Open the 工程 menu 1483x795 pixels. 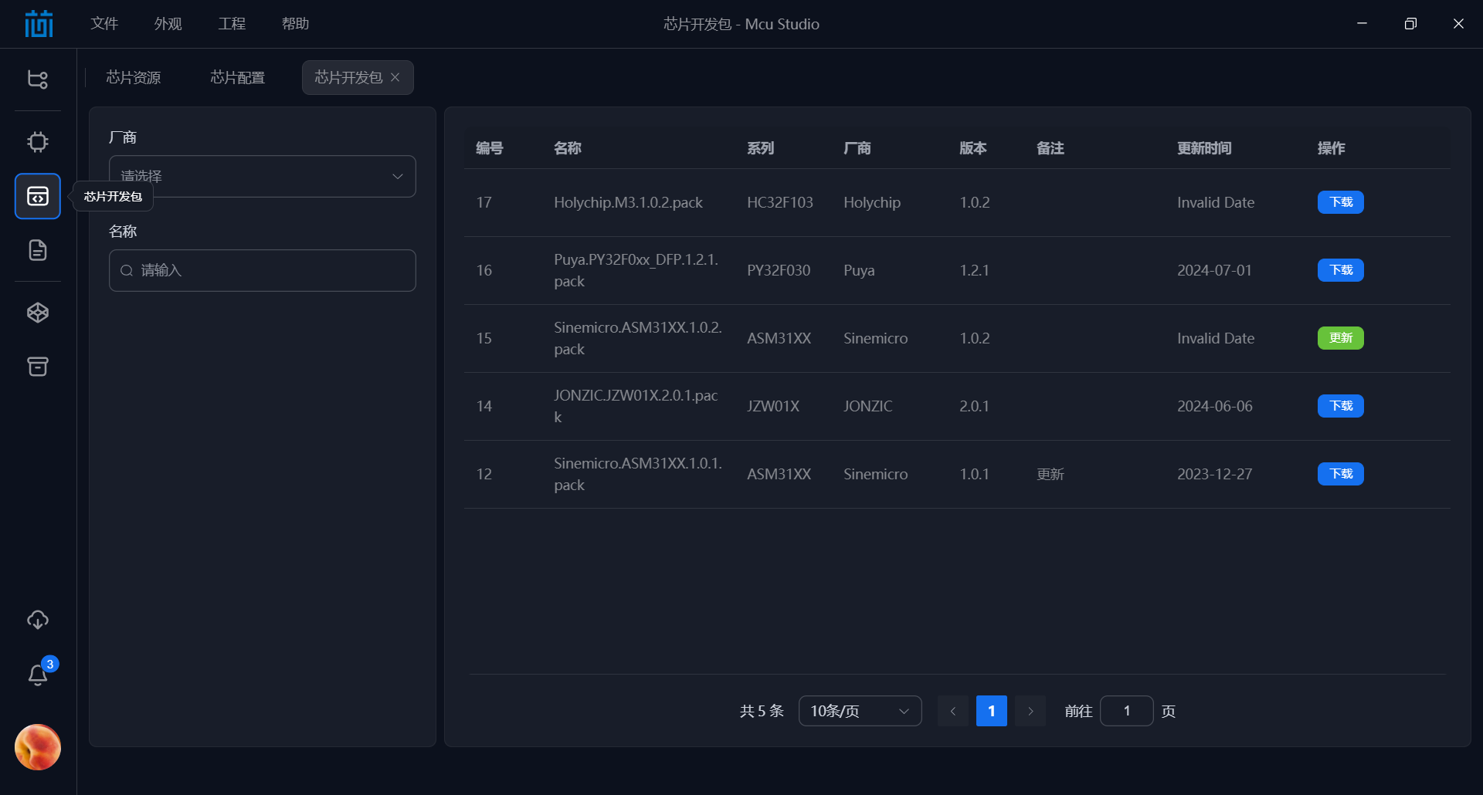click(231, 23)
